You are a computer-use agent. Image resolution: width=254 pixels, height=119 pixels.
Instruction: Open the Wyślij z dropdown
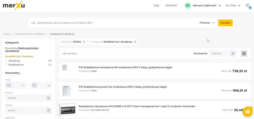tap(28, 110)
